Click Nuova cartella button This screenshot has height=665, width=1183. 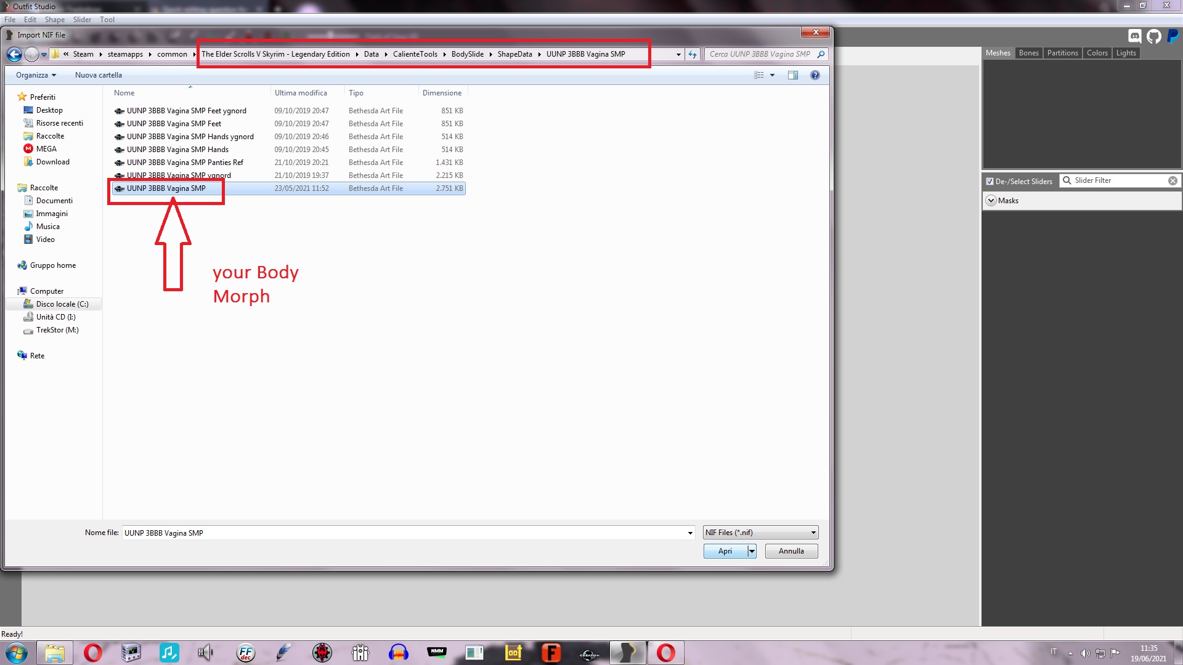tap(99, 75)
